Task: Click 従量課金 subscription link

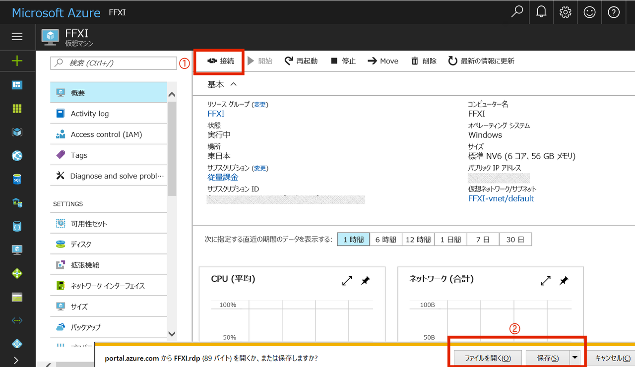Action: (223, 178)
